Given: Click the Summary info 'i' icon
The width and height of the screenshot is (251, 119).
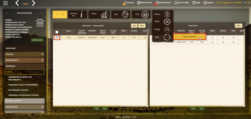Looking at the screenshot, I should coord(82,14).
